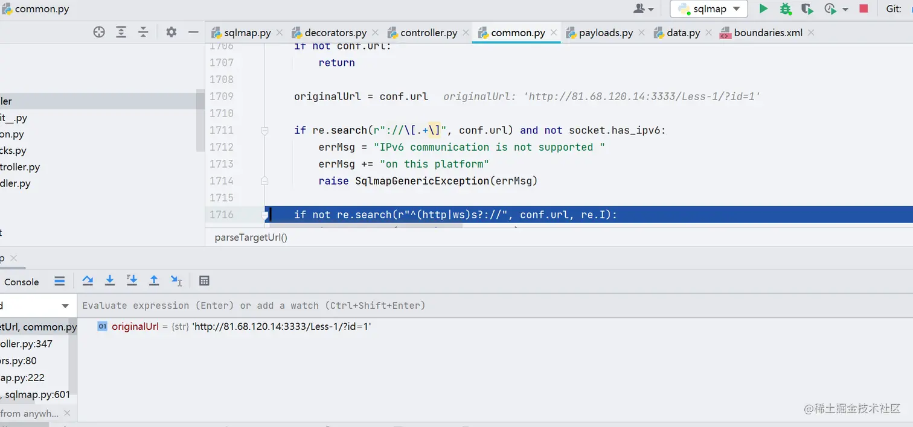
Task: Select the stack frame ap.py:222
Action: [x=22, y=378]
